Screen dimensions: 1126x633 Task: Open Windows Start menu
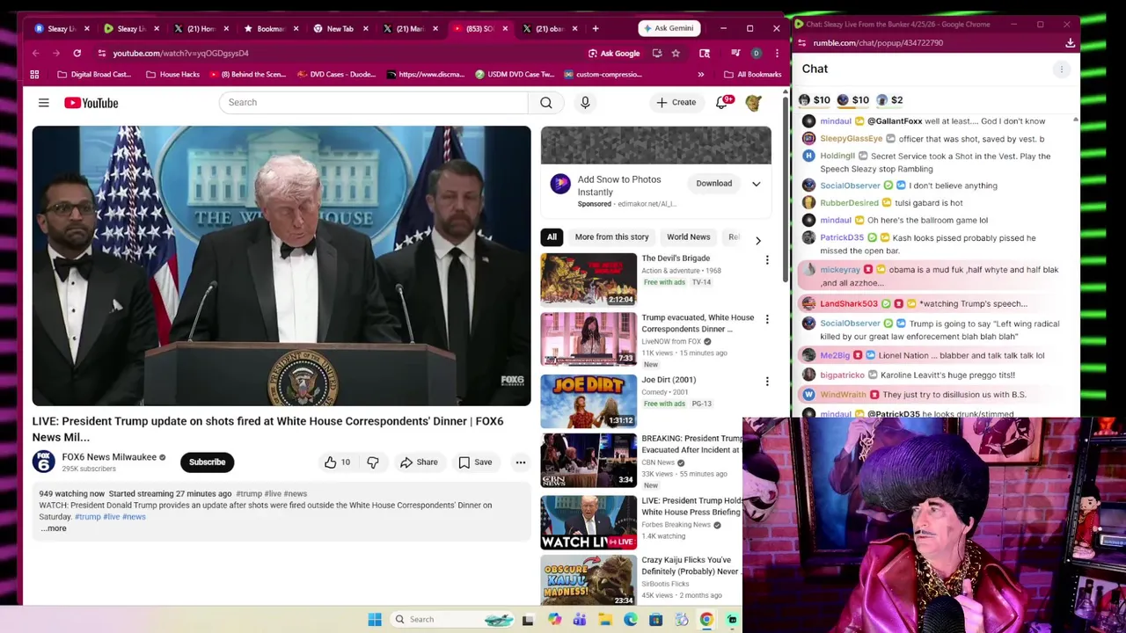pyautogui.click(x=375, y=620)
